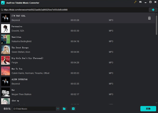Select the Big Girls Don't Cry cover

(x=6, y=60)
